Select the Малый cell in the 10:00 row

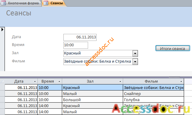[x=93, y=94]
